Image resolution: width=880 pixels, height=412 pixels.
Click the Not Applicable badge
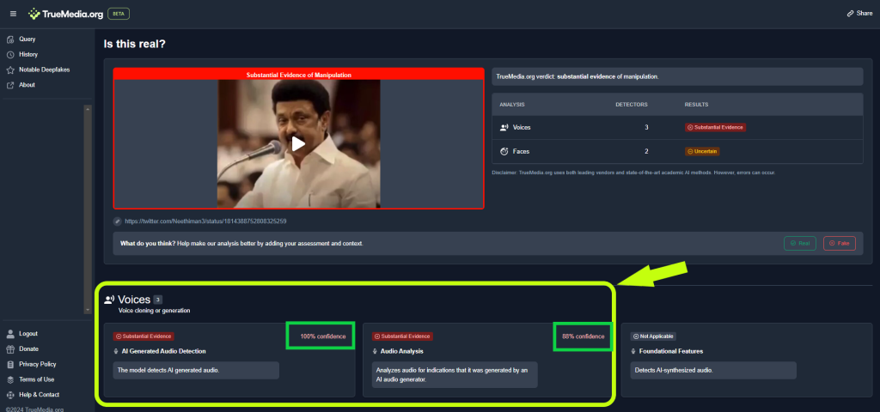654,336
